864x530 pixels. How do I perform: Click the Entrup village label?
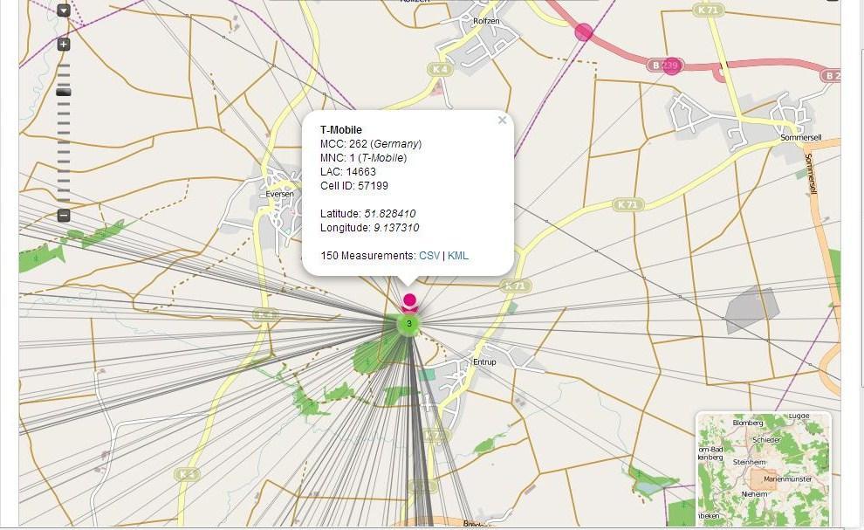tap(484, 361)
